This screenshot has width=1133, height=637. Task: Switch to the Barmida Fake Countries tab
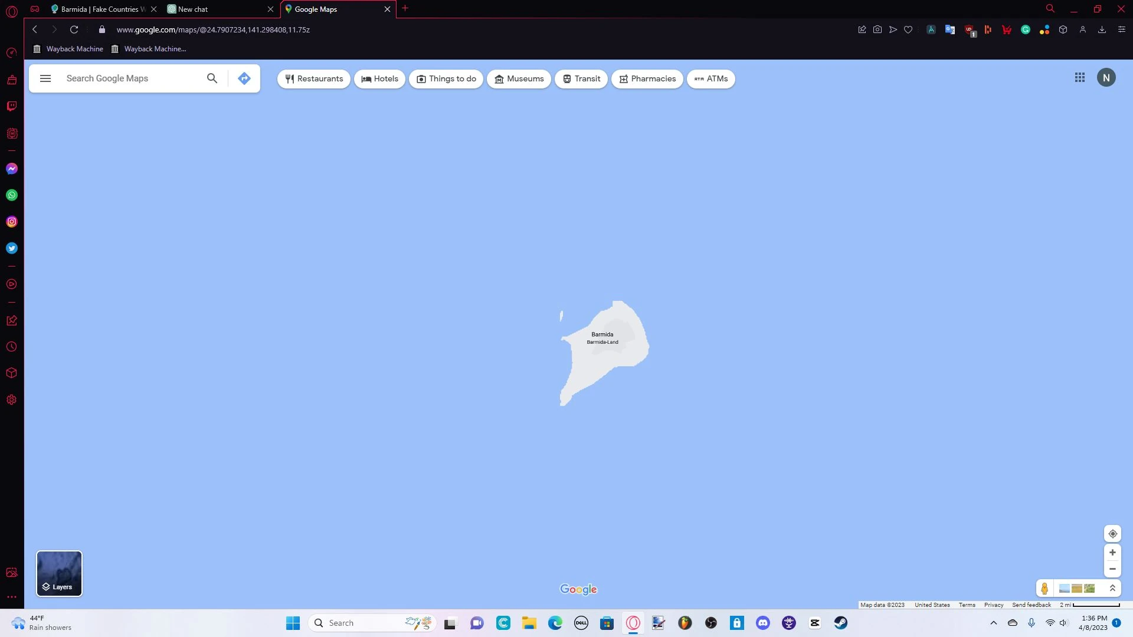point(100,9)
